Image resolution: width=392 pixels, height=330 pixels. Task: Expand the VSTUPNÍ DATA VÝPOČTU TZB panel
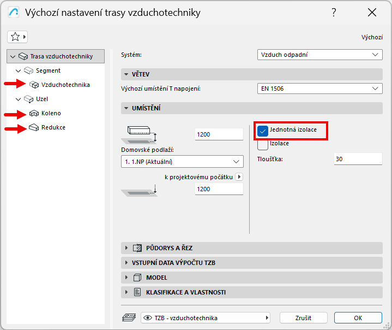(126, 263)
